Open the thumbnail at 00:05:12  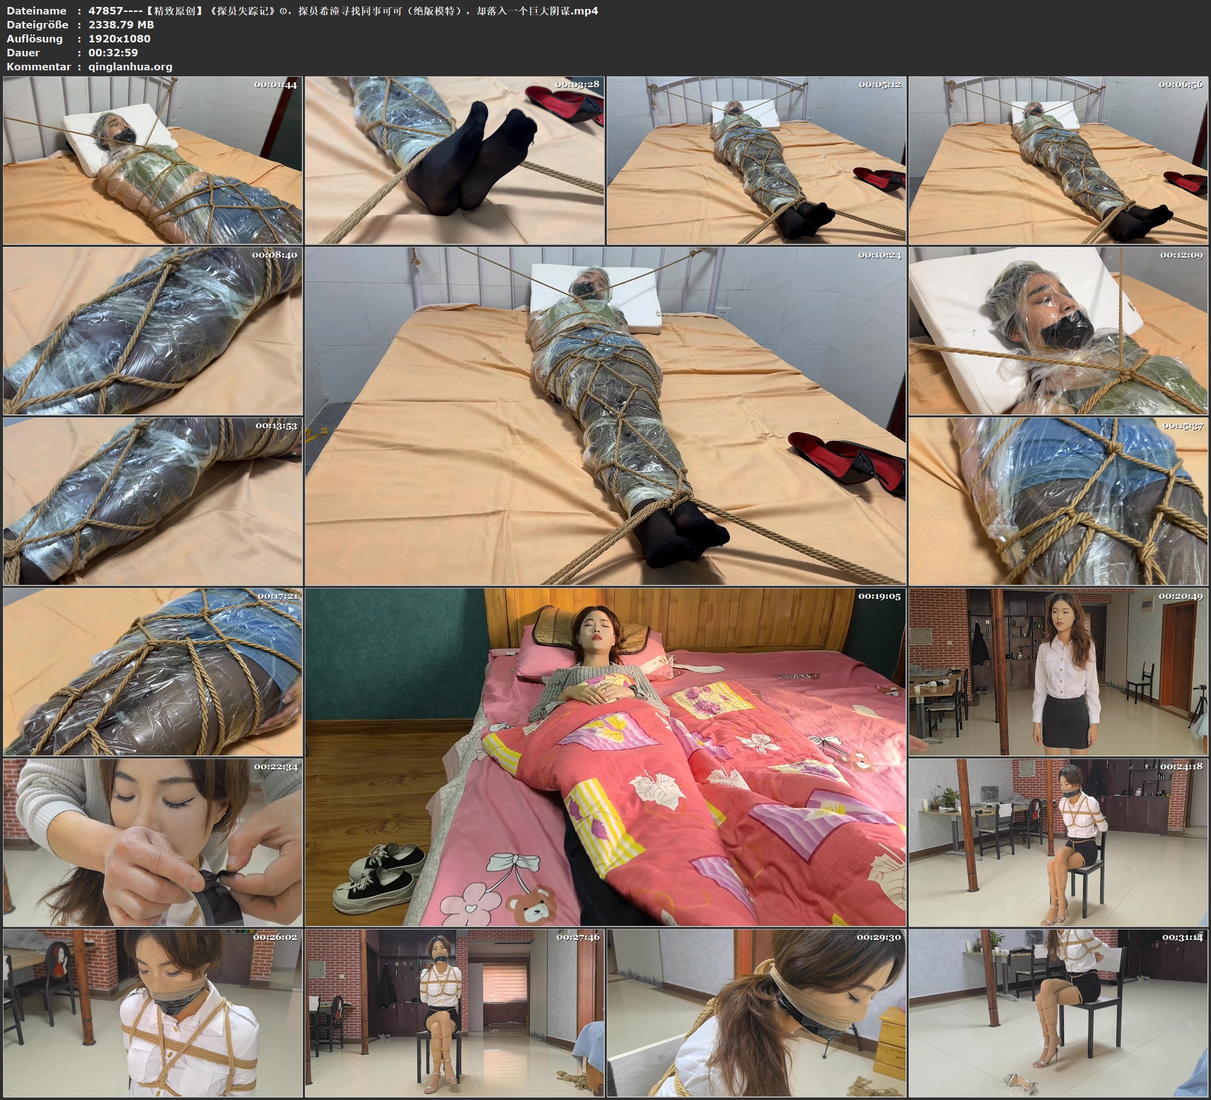pos(756,161)
